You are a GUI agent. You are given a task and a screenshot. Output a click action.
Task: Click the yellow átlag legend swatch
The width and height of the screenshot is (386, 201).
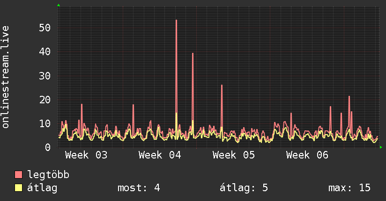18,187
